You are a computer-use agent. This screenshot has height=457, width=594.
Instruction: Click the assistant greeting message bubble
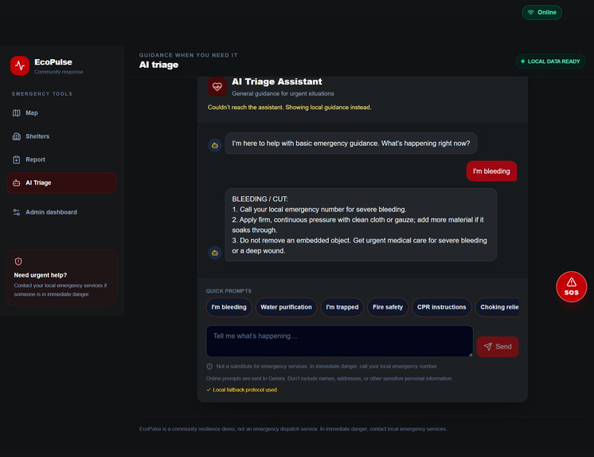[351, 144]
